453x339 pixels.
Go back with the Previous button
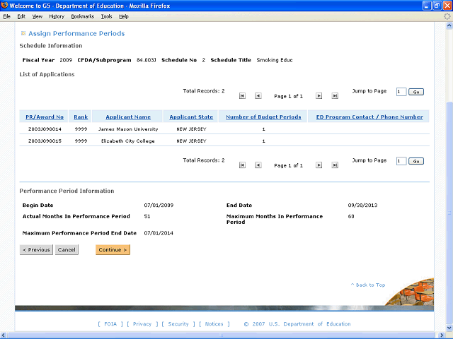[x=36, y=249]
